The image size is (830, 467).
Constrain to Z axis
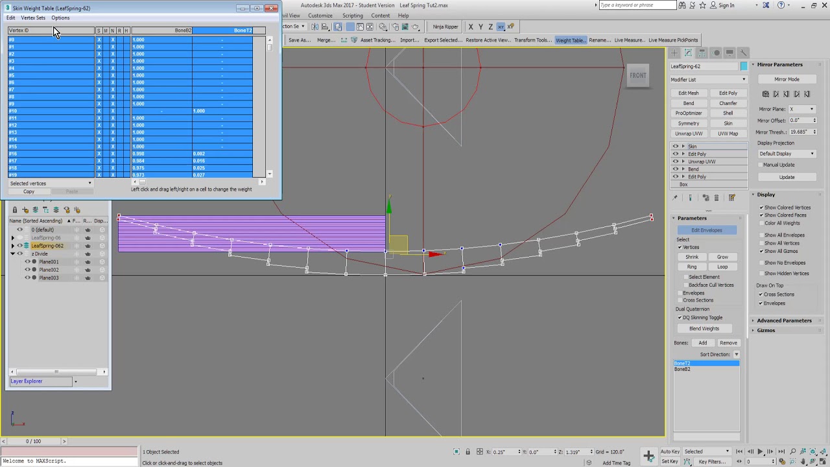[x=490, y=27]
